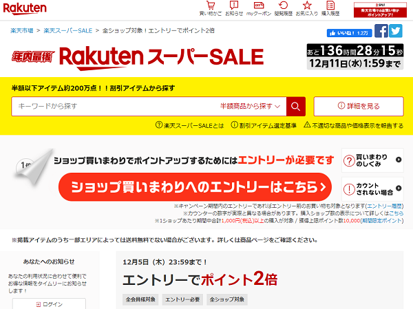Click the あなたへのお知らせ heading
The image size is (413, 309).
(49, 262)
